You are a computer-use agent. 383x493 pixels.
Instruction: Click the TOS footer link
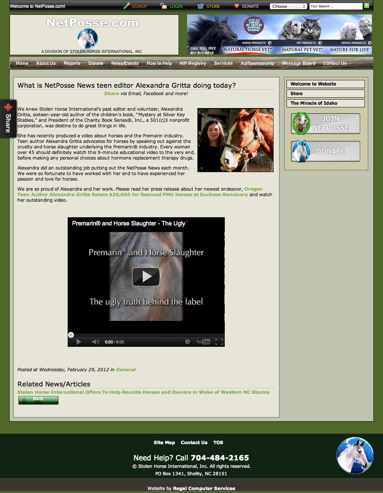click(218, 443)
